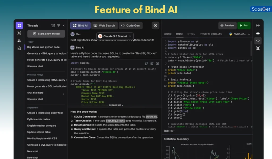
Task: Toggle the code view icon in the right rail
Action: coord(258,41)
